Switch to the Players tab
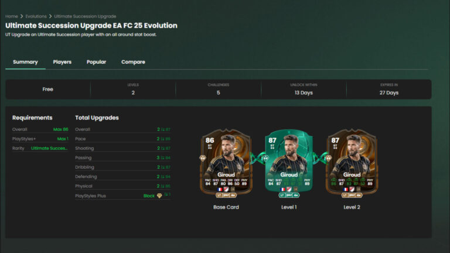The image size is (450, 253). tap(62, 62)
